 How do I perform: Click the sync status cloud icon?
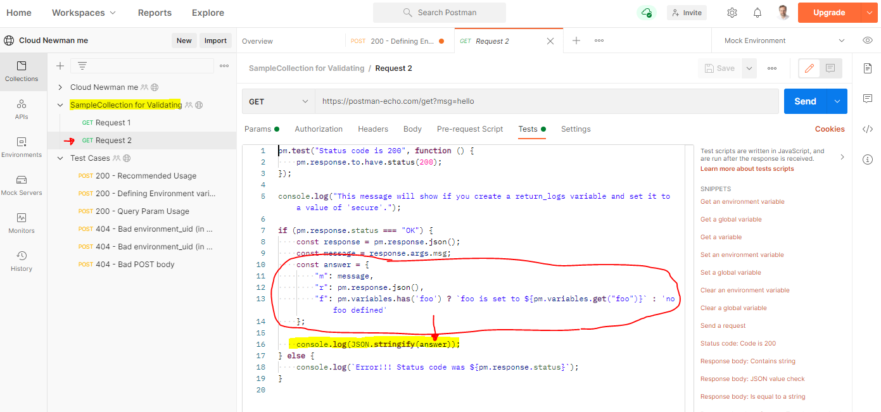[647, 13]
